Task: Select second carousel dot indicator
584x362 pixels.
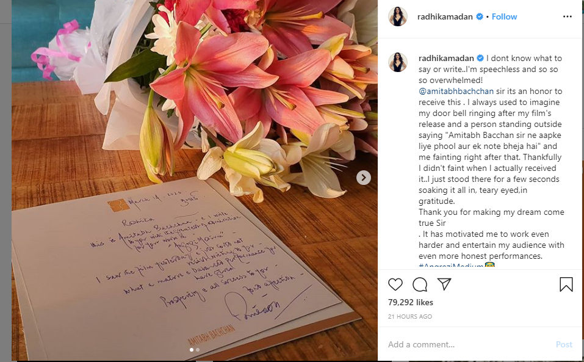Action: (x=198, y=350)
